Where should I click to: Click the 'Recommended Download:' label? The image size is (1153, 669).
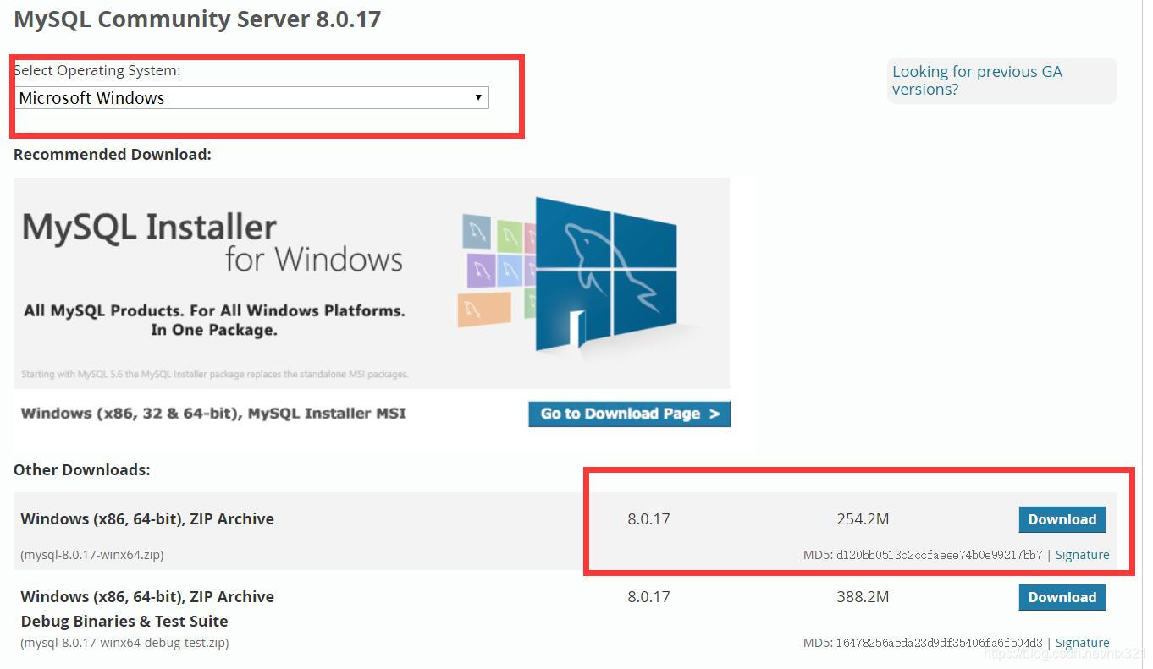pos(113,155)
